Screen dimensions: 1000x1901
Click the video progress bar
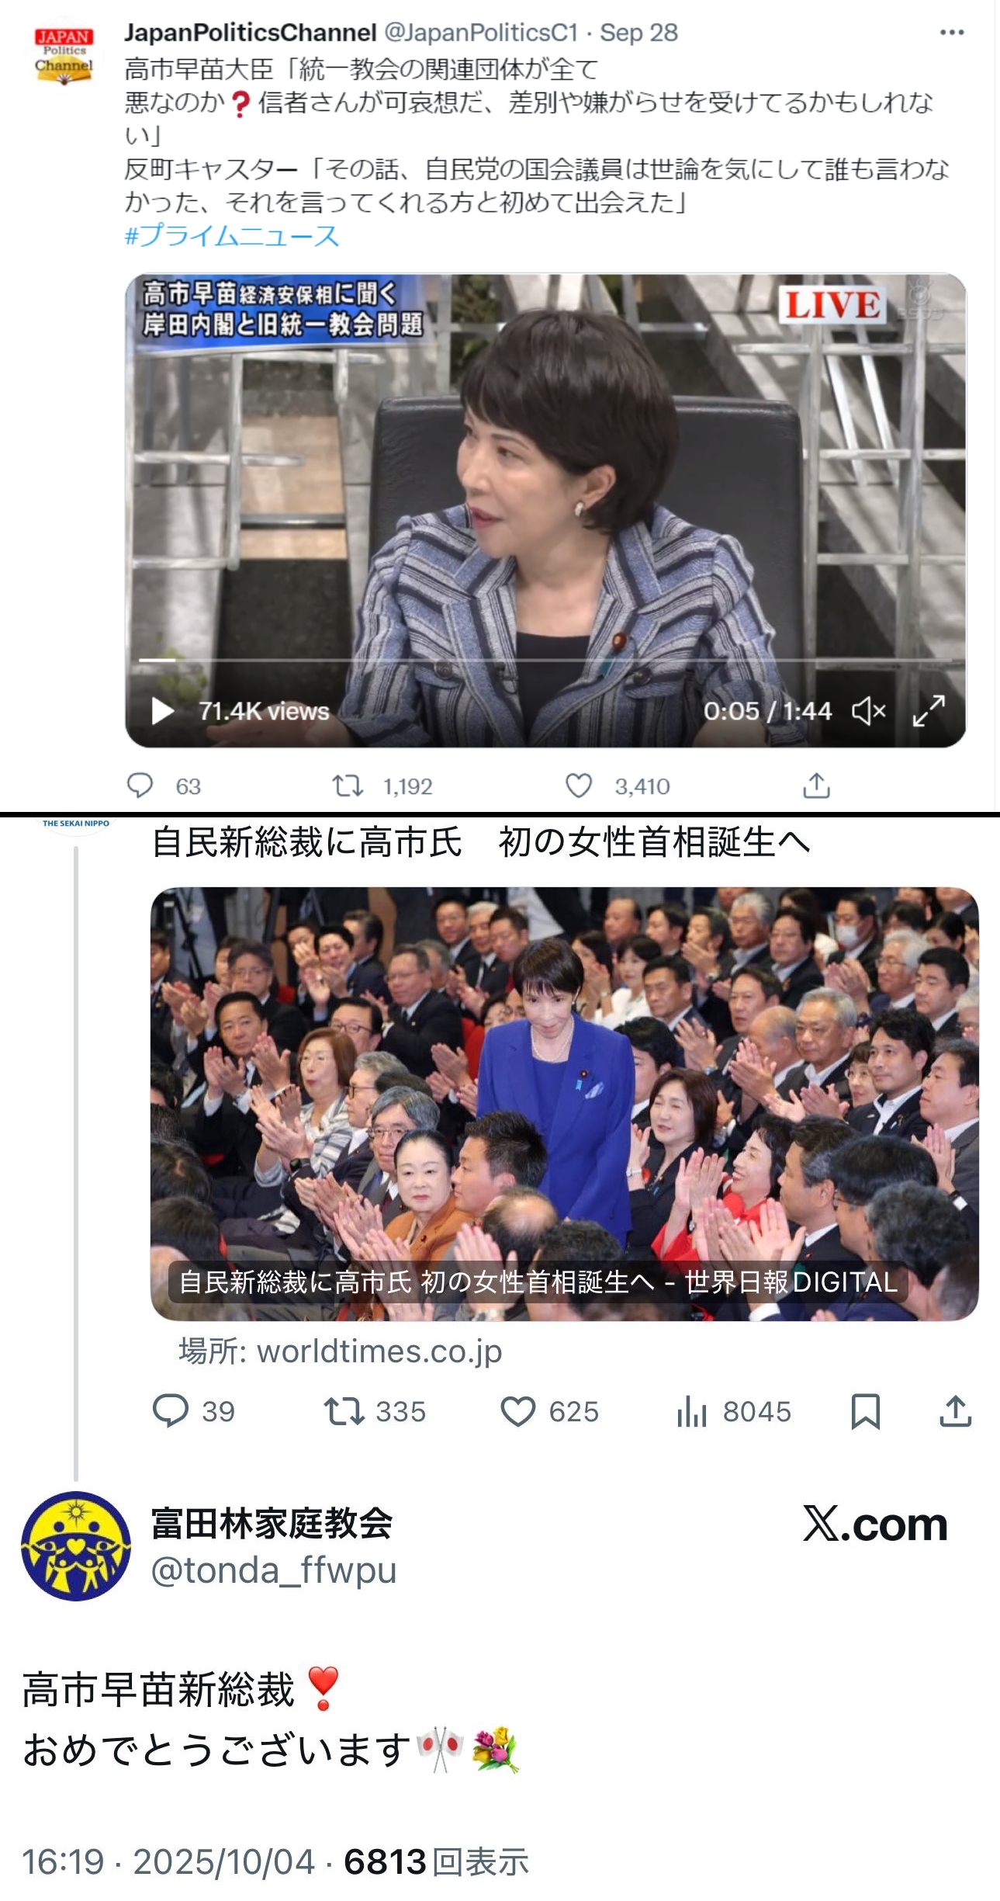point(545,660)
